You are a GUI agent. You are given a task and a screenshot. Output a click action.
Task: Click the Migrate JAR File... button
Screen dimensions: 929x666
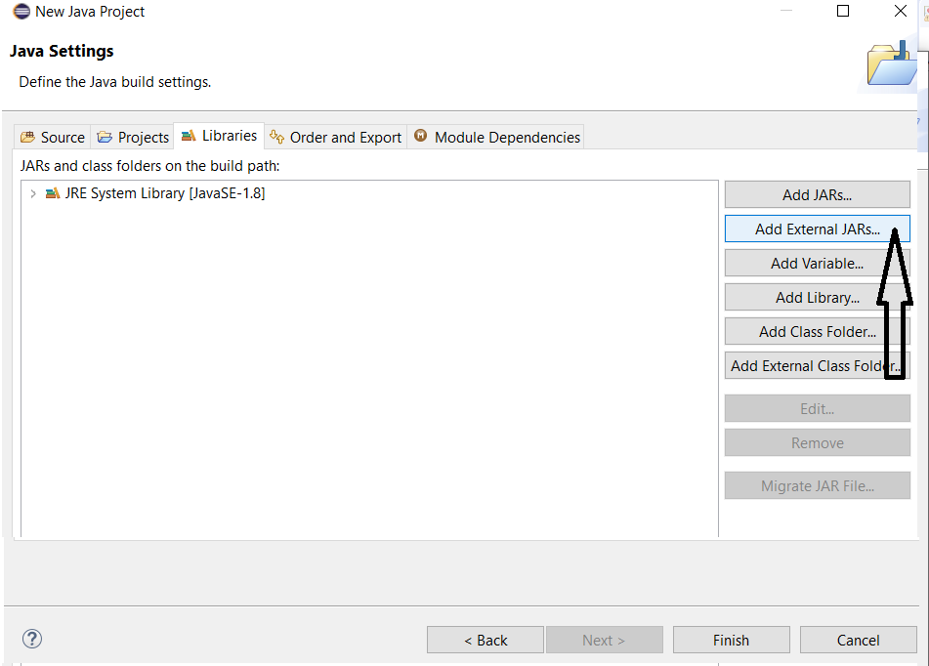[x=817, y=486]
